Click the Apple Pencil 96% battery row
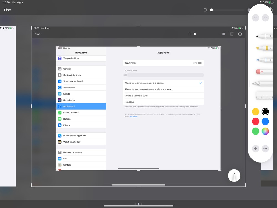Screen dimensions: 277x208 (x=163, y=63)
